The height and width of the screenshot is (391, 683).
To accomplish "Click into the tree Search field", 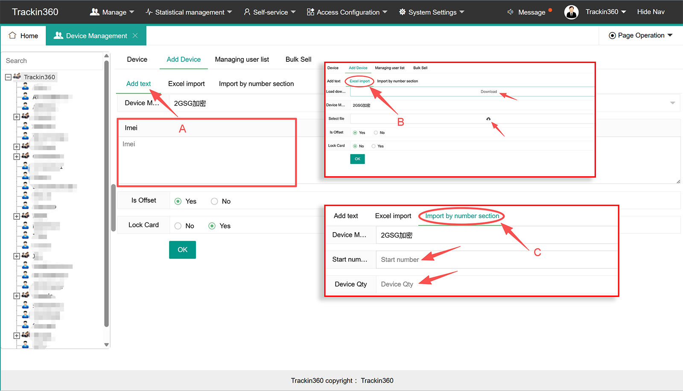I will coord(52,61).
